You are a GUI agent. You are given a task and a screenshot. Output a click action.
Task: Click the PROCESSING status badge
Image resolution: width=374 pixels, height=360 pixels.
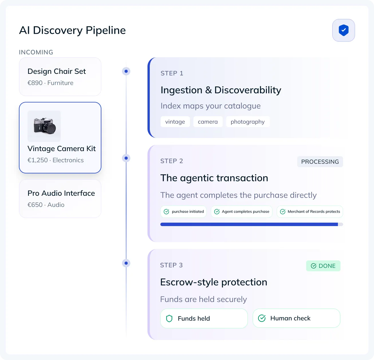click(320, 162)
